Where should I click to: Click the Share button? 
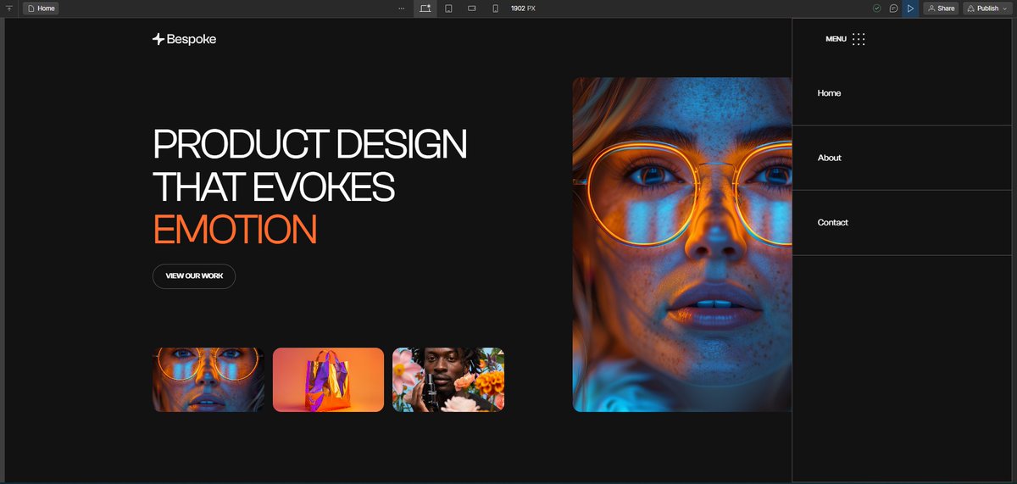941,8
